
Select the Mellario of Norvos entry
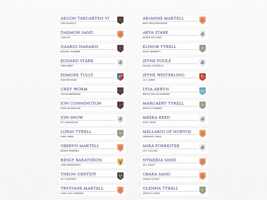[x=175, y=133]
